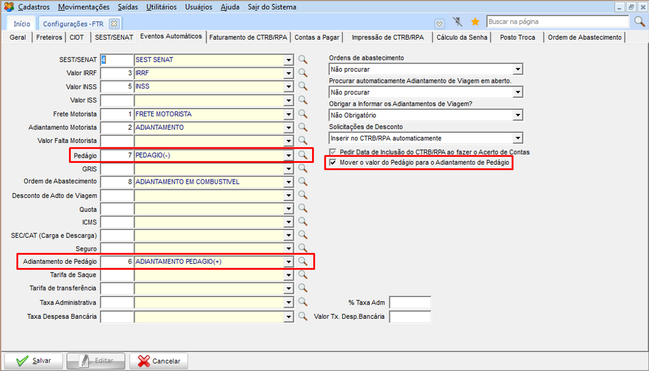649x371 pixels.
Task: Expand the Ordens de abastecimento dropdown
Action: pyautogui.click(x=518, y=69)
